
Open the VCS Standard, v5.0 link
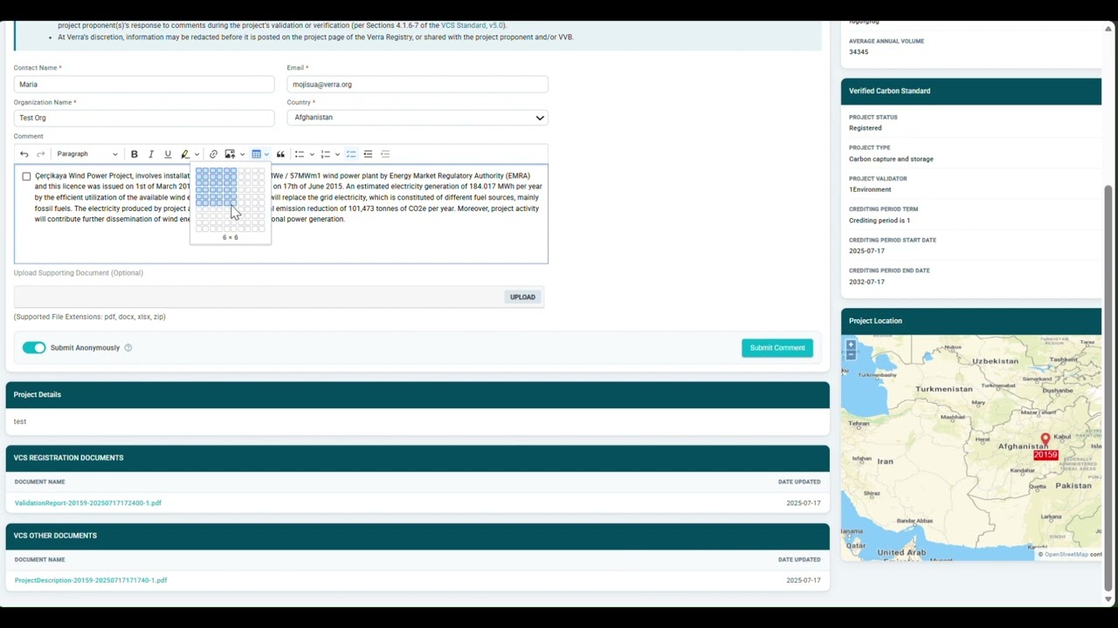click(x=473, y=25)
